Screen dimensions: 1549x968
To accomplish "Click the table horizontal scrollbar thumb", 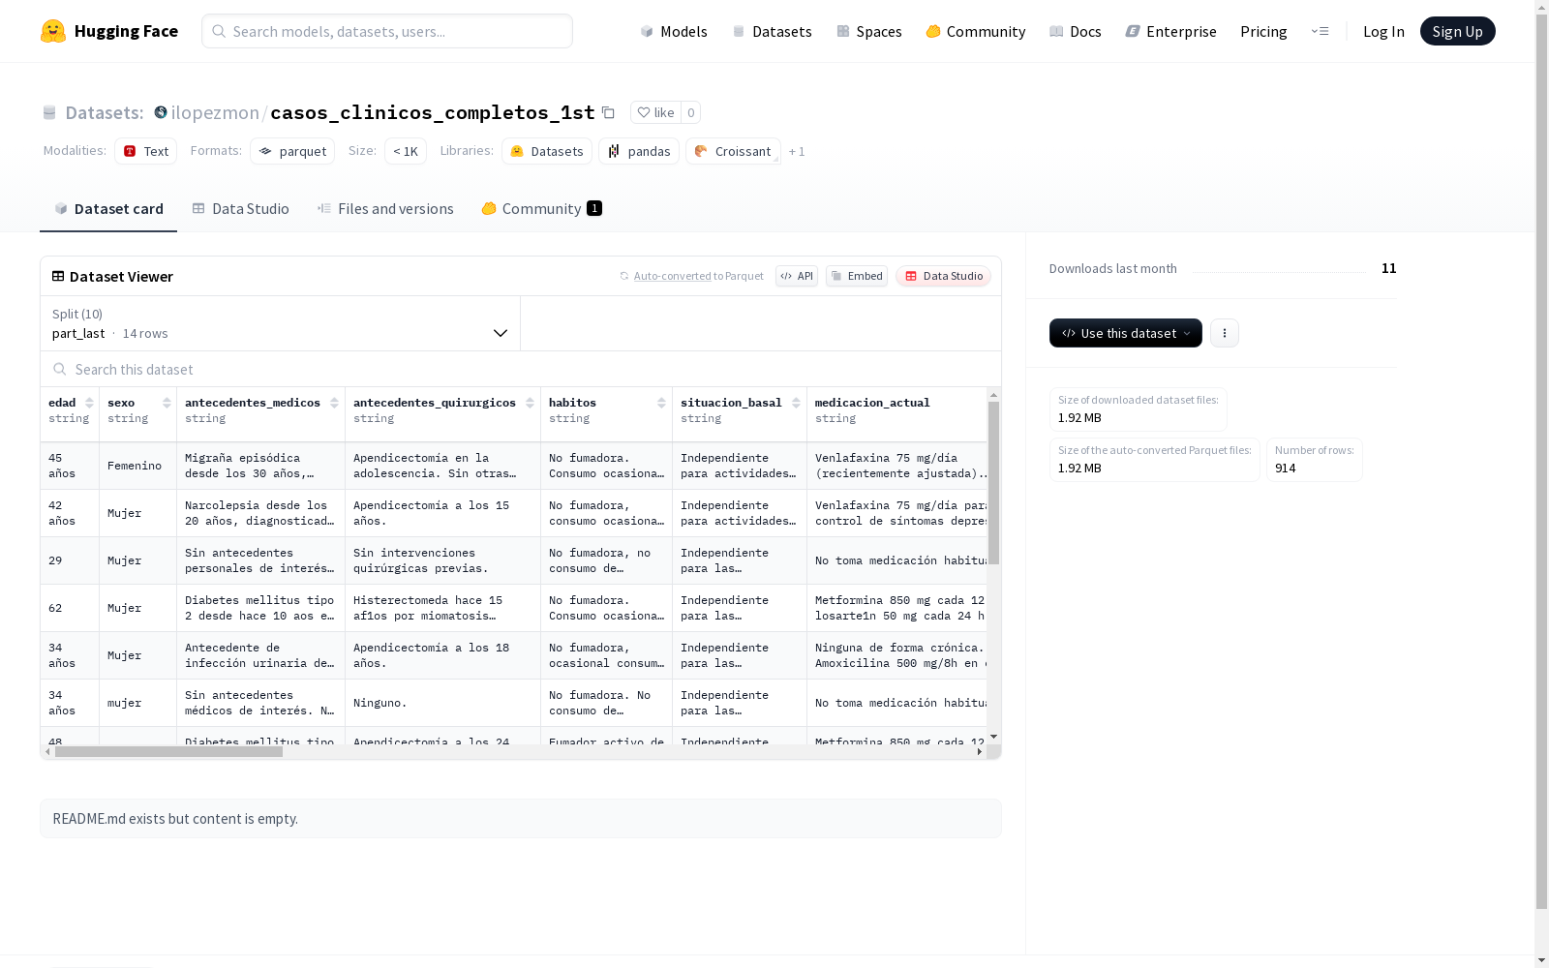I will [168, 752].
